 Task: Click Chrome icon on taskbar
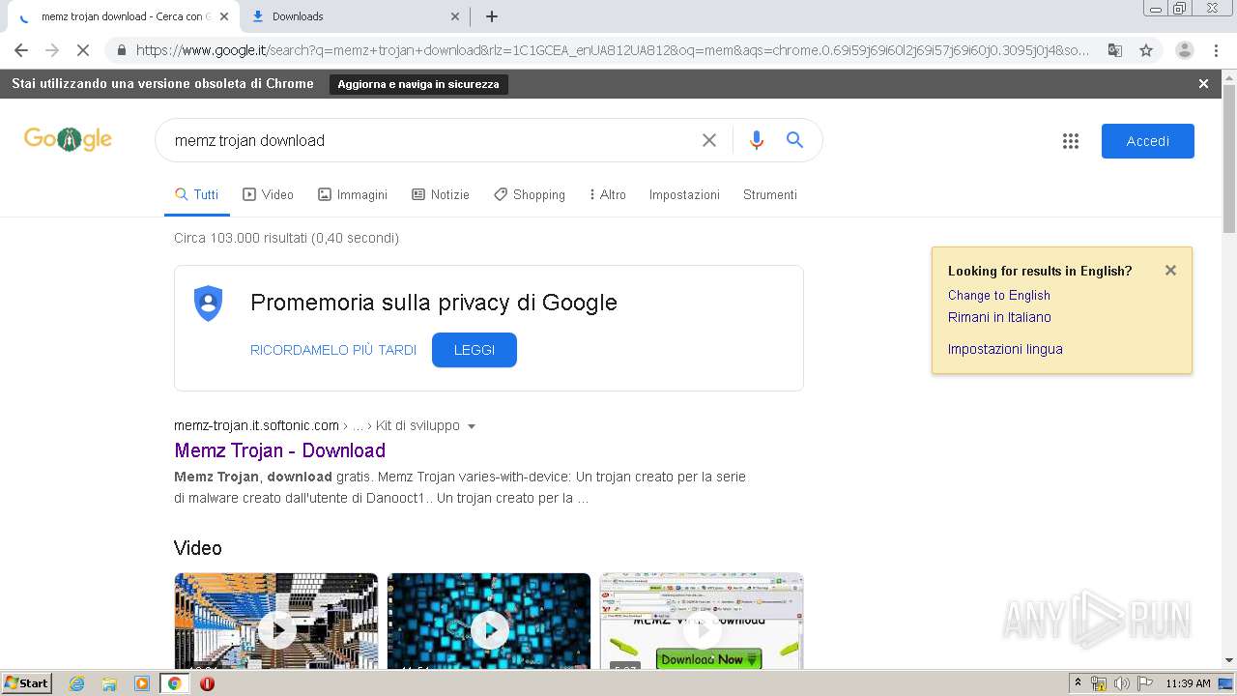tap(174, 683)
